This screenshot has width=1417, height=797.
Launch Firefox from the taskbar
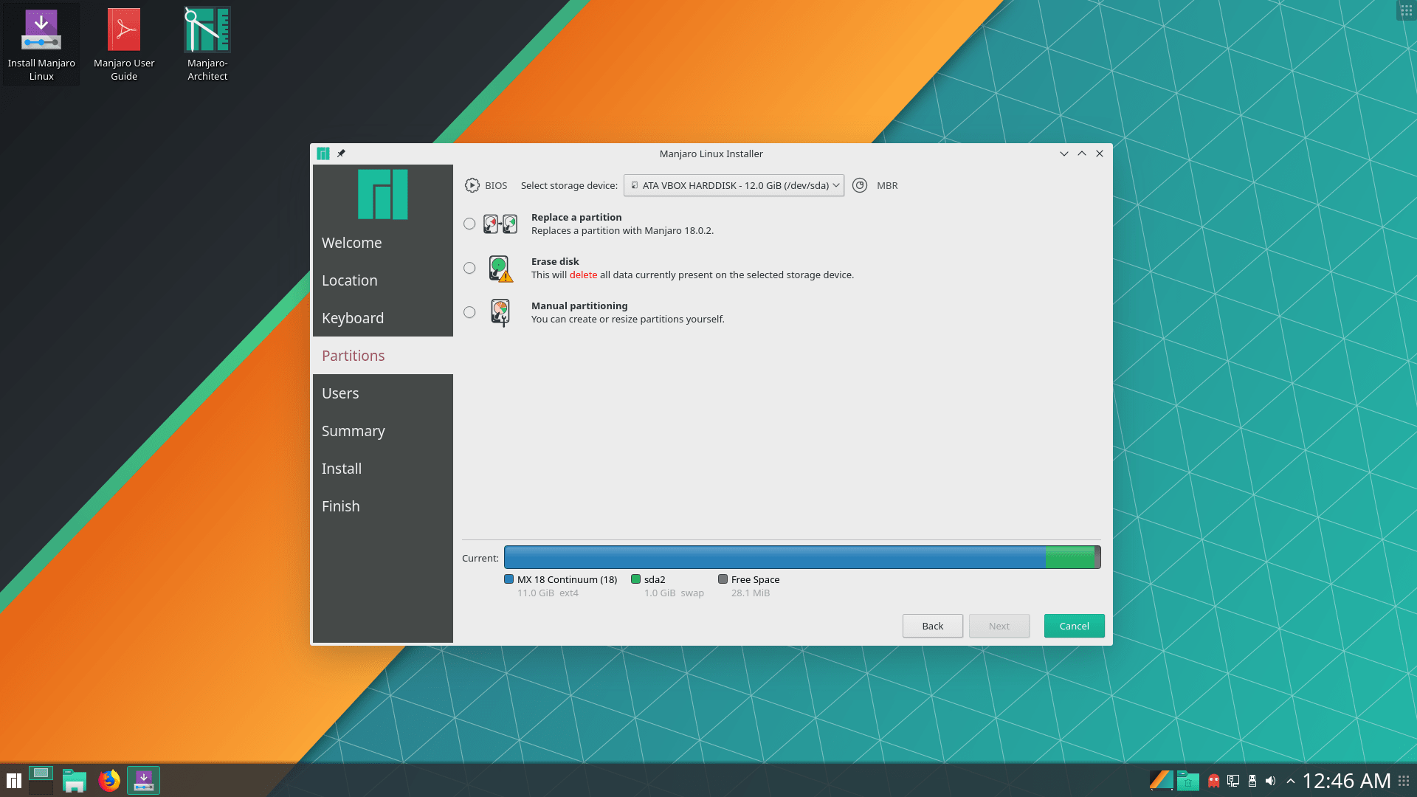coord(109,781)
